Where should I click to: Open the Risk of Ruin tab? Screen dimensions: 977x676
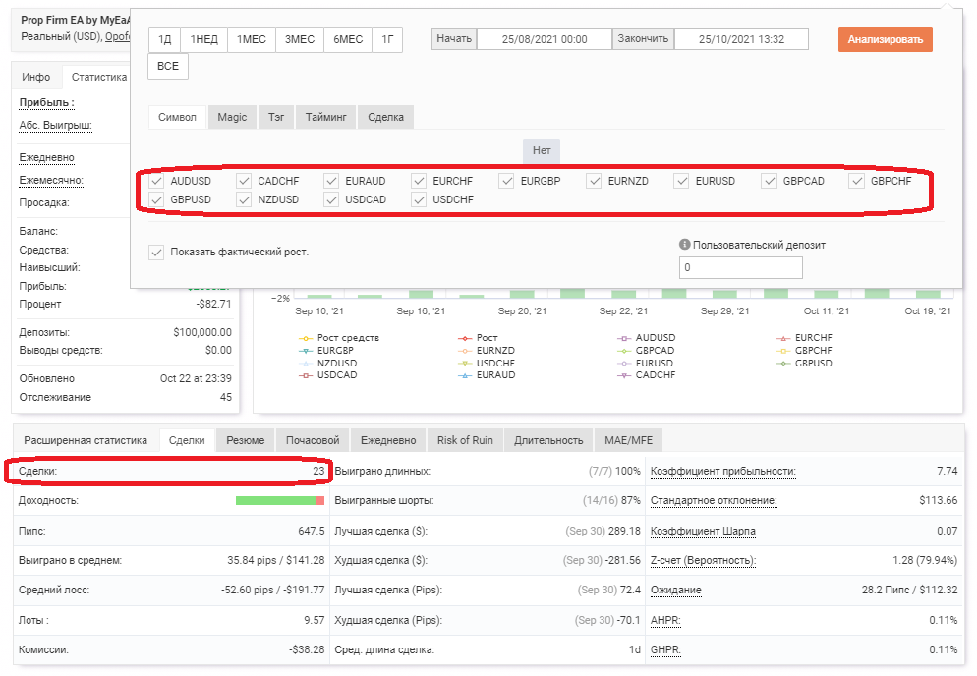point(465,440)
